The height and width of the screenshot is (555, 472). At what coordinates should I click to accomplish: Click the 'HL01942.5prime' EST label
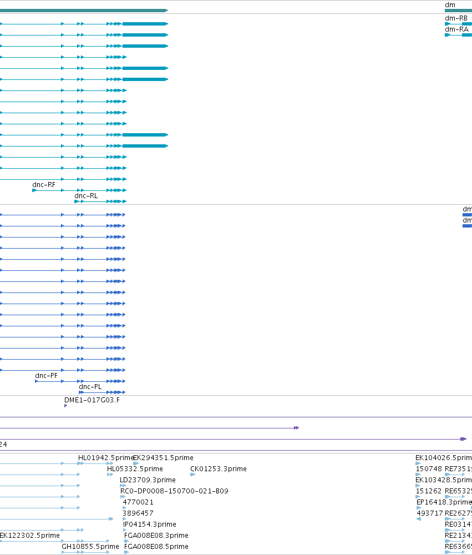click(106, 458)
